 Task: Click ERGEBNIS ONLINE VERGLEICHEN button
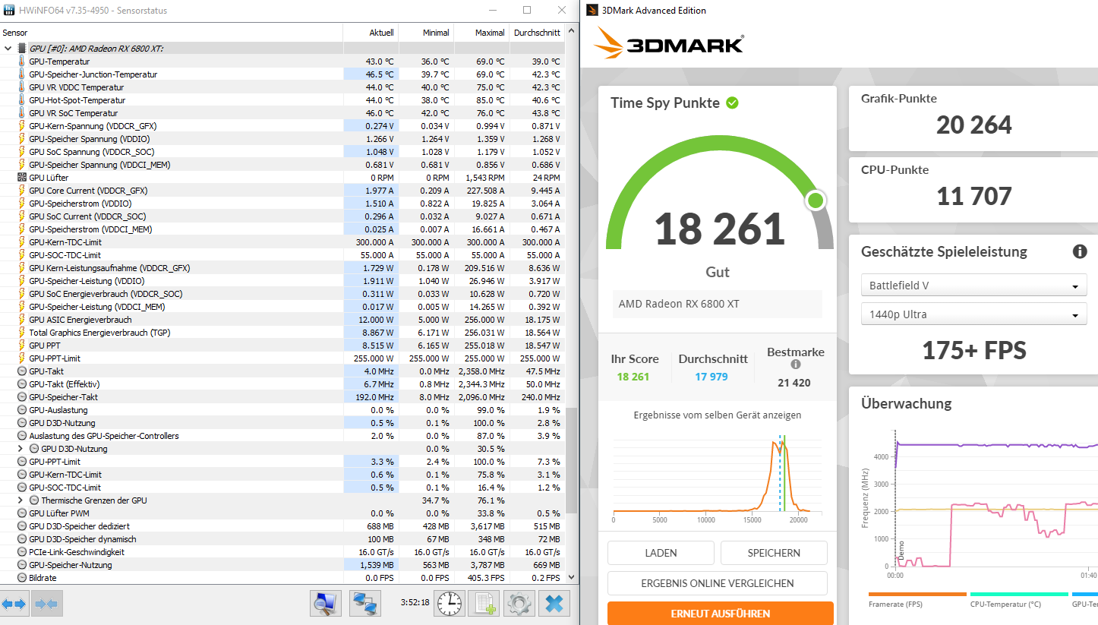[718, 583]
